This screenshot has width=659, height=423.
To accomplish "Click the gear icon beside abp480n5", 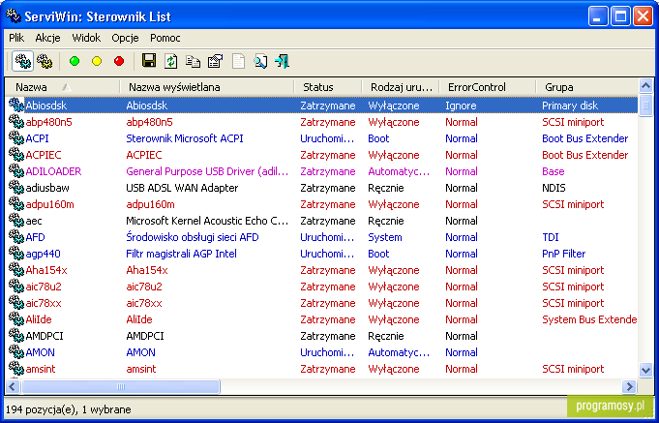I will 16,122.
